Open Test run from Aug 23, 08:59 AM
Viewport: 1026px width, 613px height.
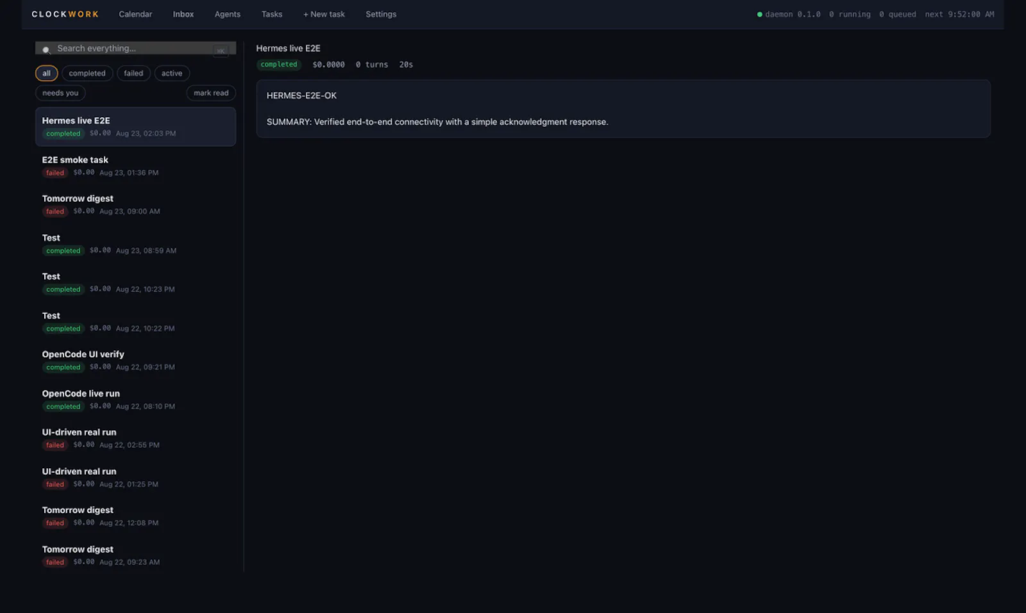(x=135, y=243)
